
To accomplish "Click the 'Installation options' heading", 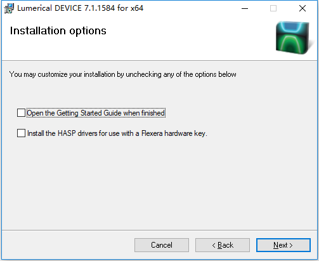I will coord(58,31).
